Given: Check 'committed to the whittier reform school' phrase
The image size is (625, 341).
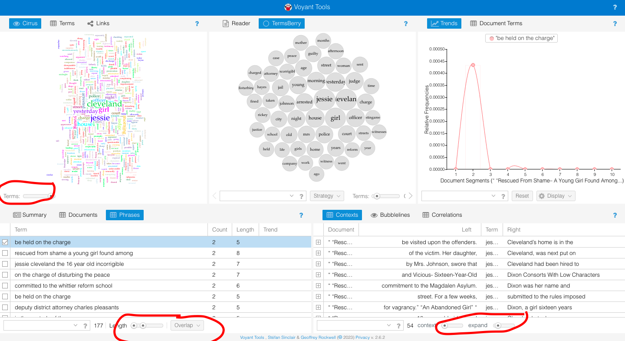Looking at the screenshot, I should click(x=5, y=286).
